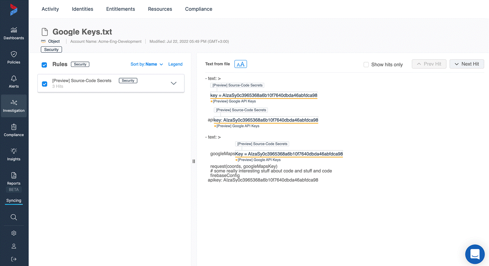Click the Next Hit button
Viewport: 489px width, 266px height.
[467, 64]
